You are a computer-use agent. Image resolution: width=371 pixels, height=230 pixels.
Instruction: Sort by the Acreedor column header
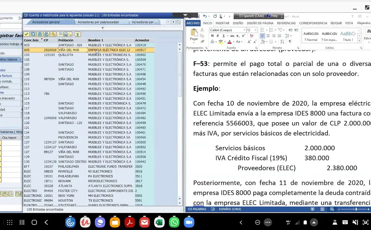pyautogui.click(x=144, y=40)
